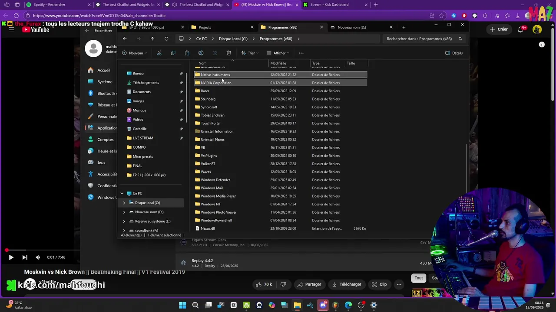Click the YouTube Partager button

pos(309,284)
